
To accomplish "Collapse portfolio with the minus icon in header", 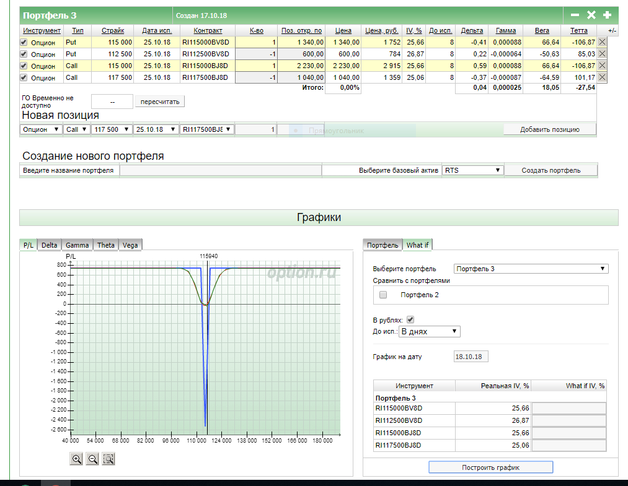I will 575,15.
